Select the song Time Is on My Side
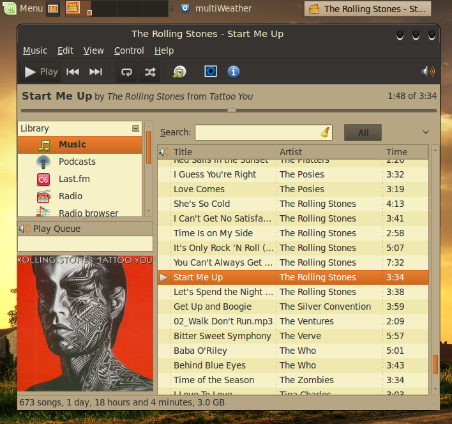452x424 pixels. pyautogui.click(x=293, y=233)
